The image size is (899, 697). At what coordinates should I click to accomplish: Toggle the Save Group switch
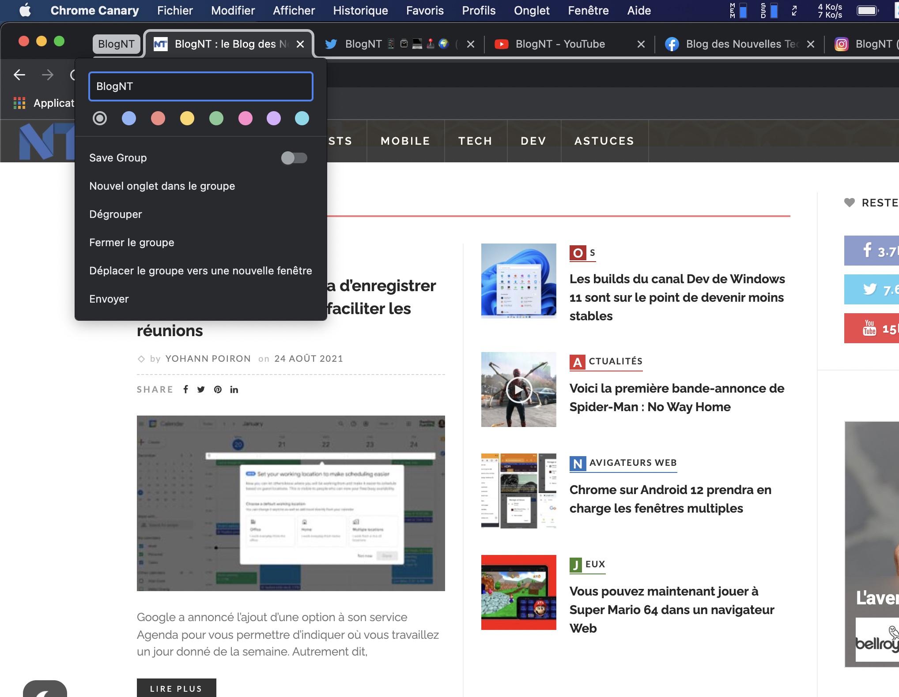(294, 158)
